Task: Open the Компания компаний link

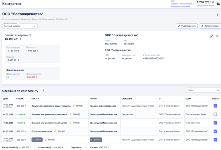Action: tap(180, 6)
